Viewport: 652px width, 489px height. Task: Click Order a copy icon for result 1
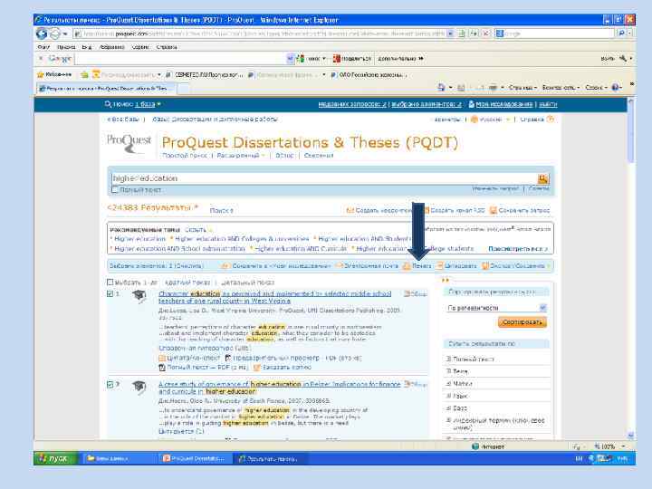point(257,368)
